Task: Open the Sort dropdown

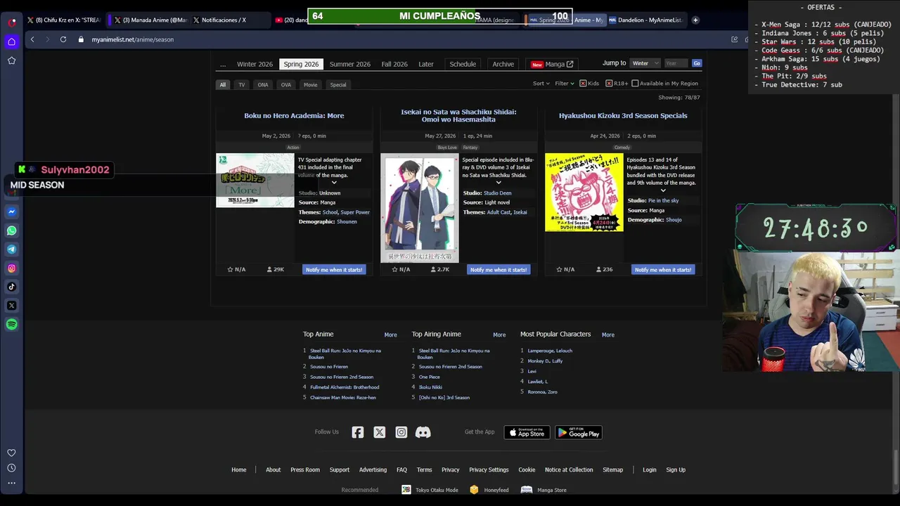Action: pos(541,83)
